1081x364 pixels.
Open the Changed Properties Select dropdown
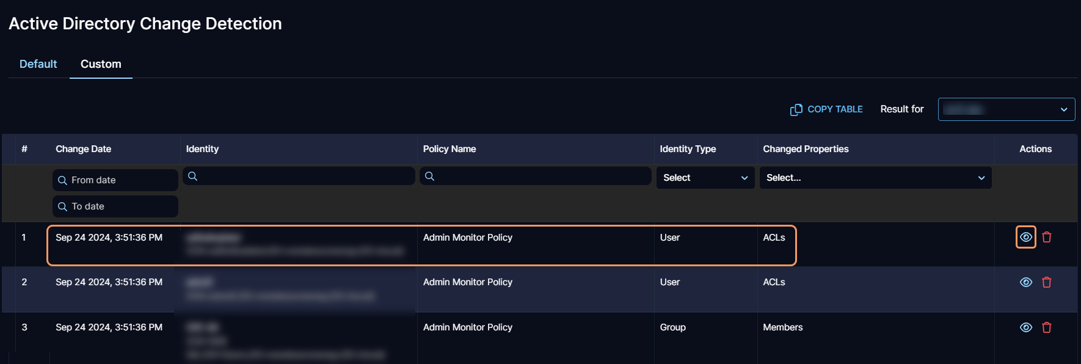(x=875, y=178)
